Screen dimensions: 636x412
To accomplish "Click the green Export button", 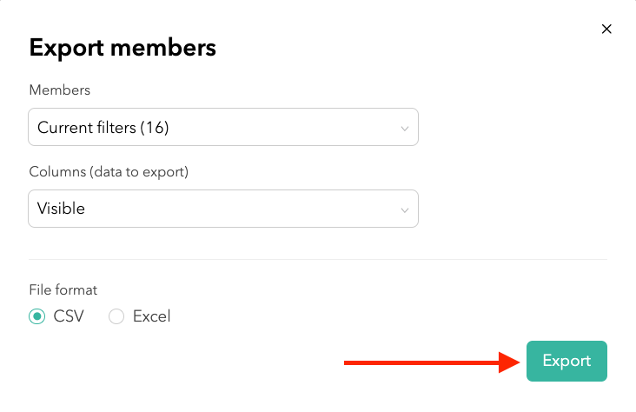I will [566, 361].
